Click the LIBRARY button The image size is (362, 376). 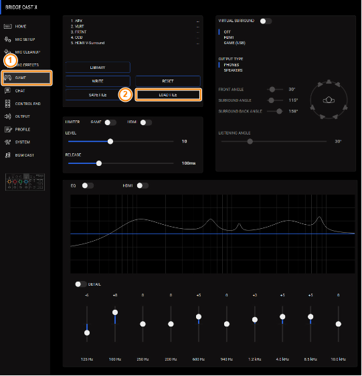pos(98,68)
